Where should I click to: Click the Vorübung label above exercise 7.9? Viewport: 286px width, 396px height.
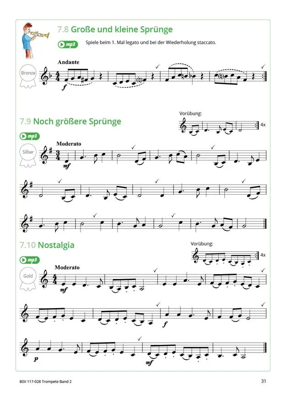190,114
